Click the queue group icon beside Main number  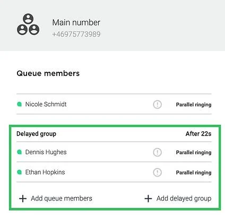[x=28, y=24]
